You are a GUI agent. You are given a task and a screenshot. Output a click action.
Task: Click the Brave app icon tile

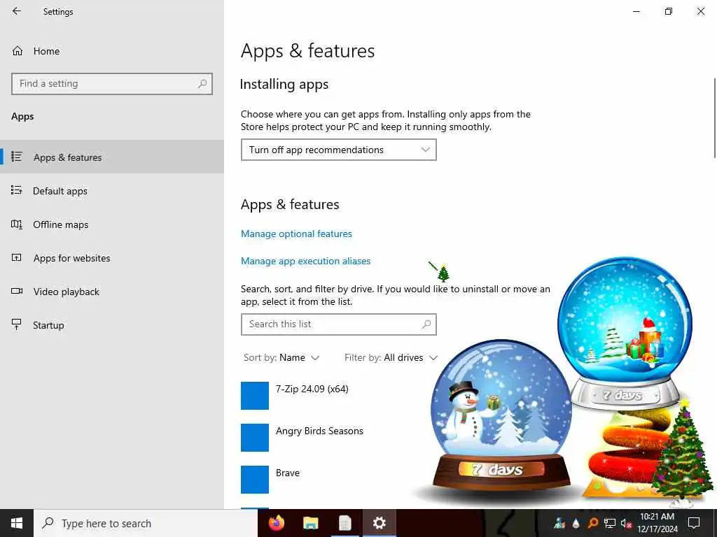click(255, 480)
